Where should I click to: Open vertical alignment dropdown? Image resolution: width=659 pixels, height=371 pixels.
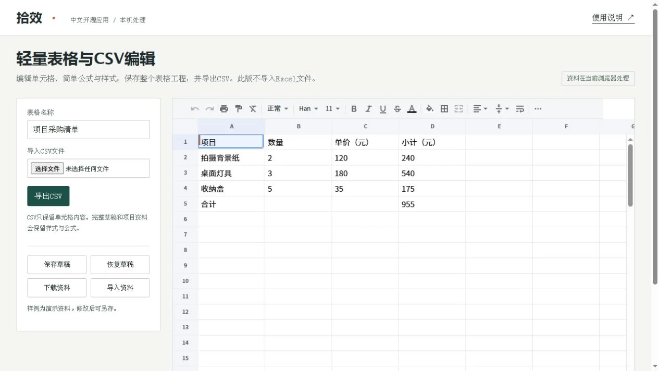502,109
